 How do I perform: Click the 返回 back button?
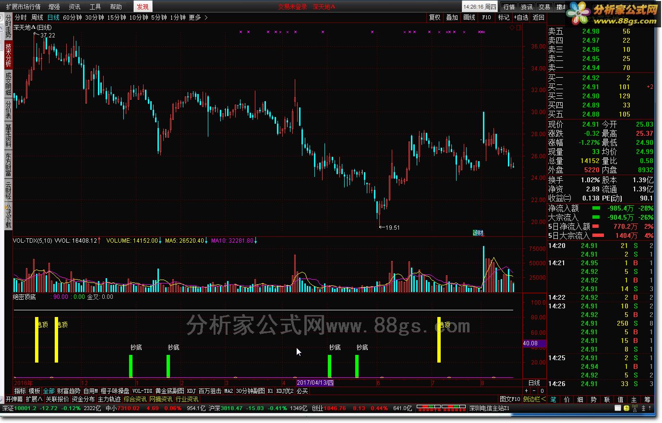[x=539, y=17]
